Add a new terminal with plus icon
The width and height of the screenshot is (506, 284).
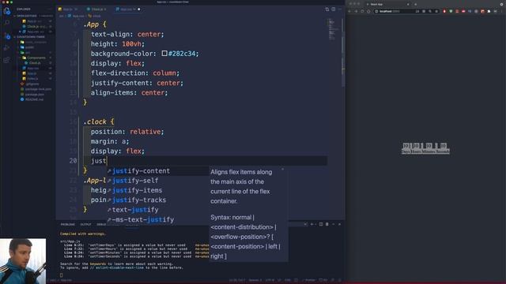(312, 224)
